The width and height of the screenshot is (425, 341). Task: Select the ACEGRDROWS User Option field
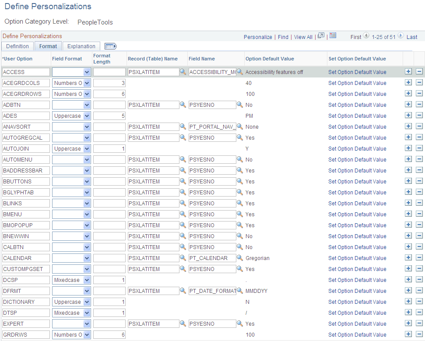[25, 94]
